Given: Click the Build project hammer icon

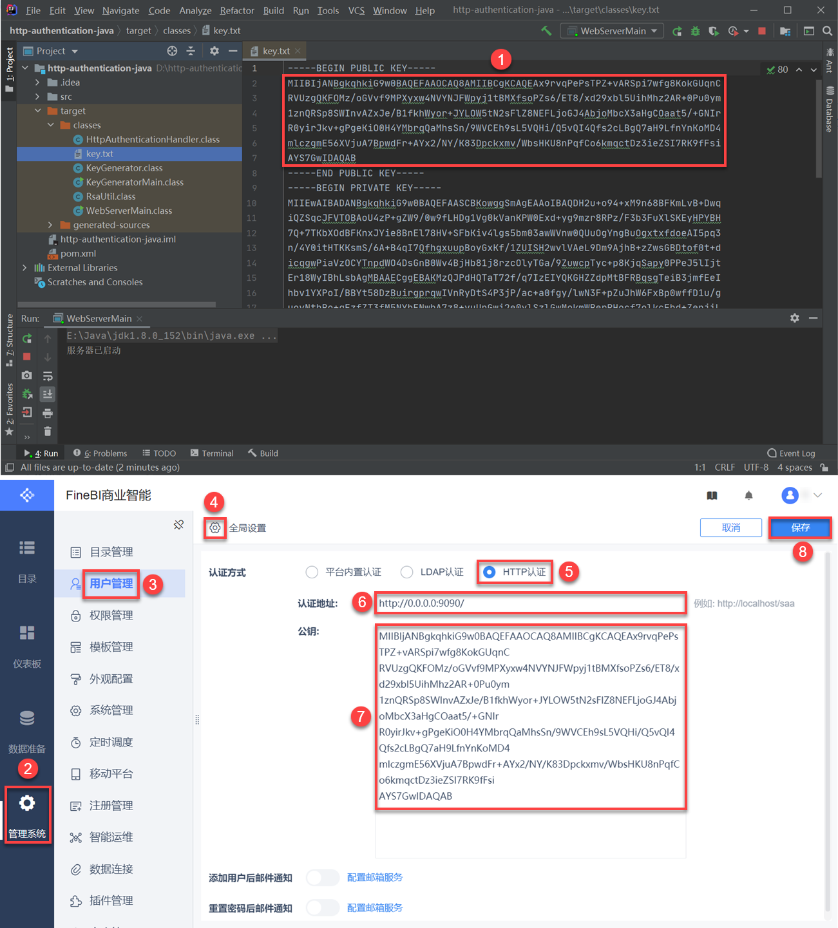Looking at the screenshot, I should click(x=546, y=30).
